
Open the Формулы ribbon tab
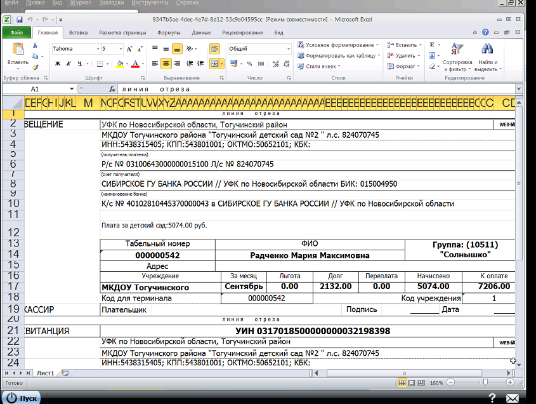click(169, 32)
